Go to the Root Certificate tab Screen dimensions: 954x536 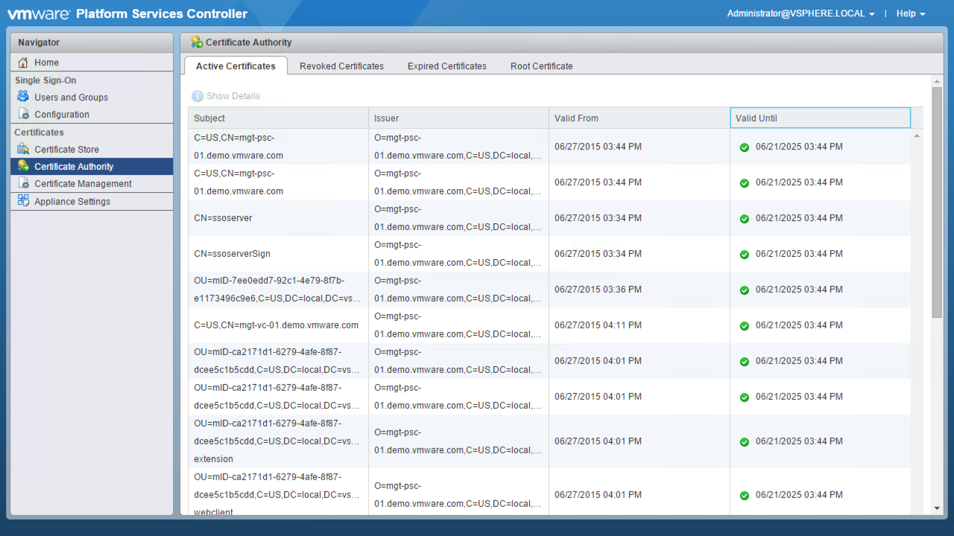pyautogui.click(x=541, y=66)
